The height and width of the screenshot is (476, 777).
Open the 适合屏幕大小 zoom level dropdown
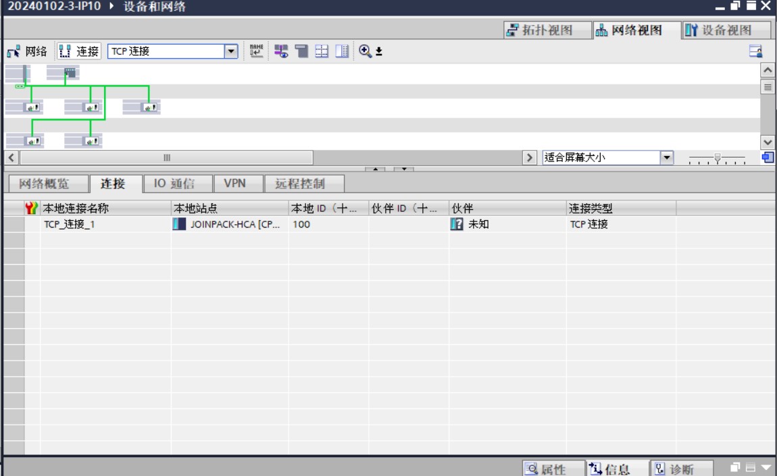pos(667,157)
